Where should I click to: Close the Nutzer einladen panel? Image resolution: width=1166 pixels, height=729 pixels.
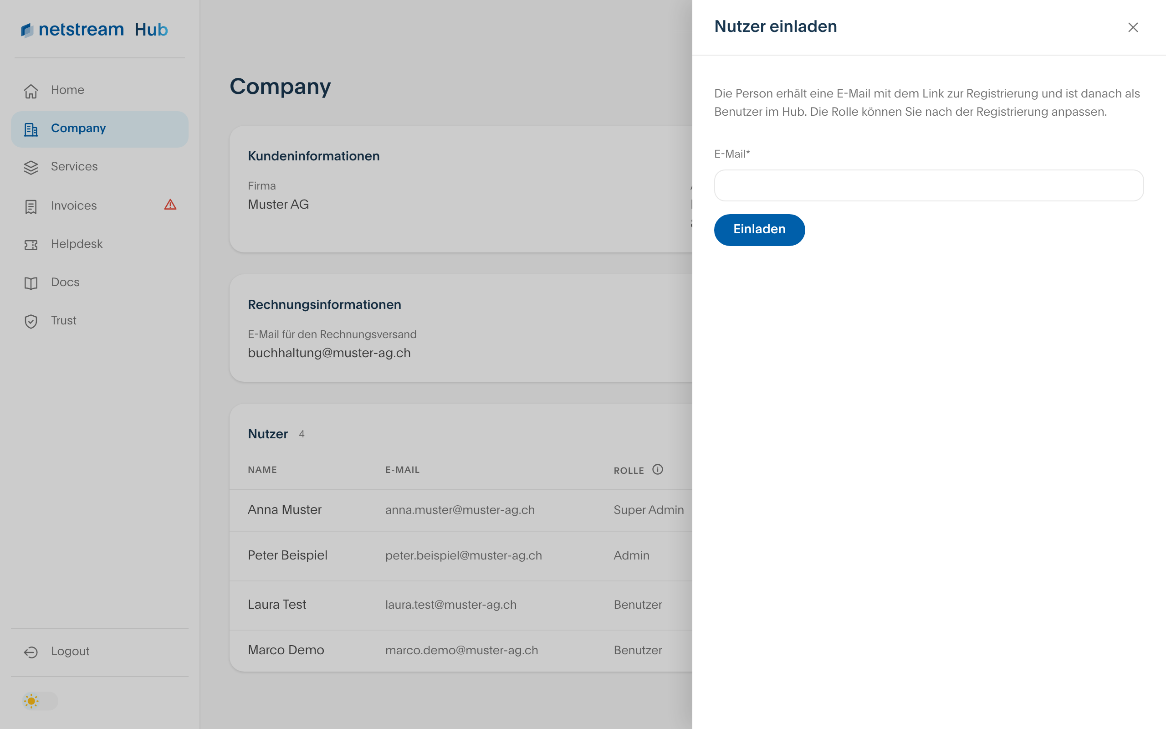click(1133, 27)
